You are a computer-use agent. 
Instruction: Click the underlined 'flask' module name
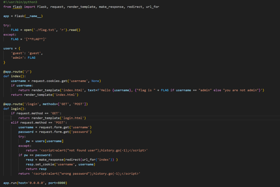[17, 7]
